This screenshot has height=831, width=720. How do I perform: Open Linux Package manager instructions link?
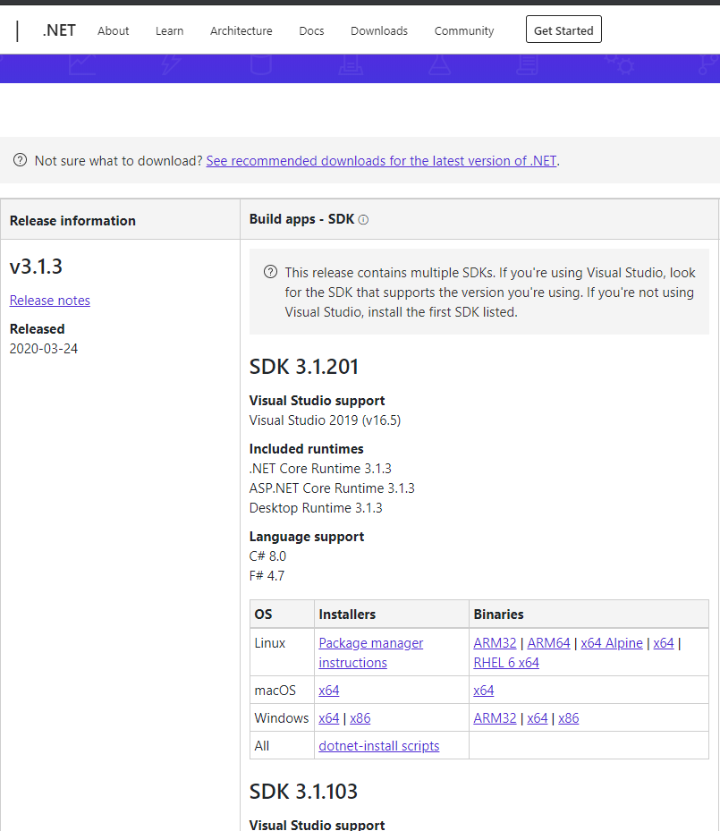371,652
